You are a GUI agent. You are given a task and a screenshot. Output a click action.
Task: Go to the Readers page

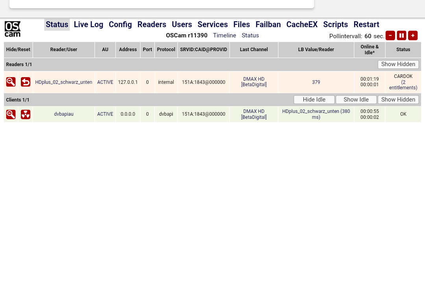coord(152,24)
